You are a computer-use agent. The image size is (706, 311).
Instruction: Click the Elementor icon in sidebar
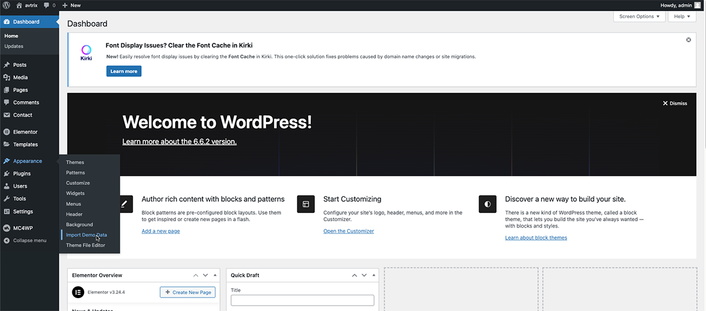pos(6,132)
